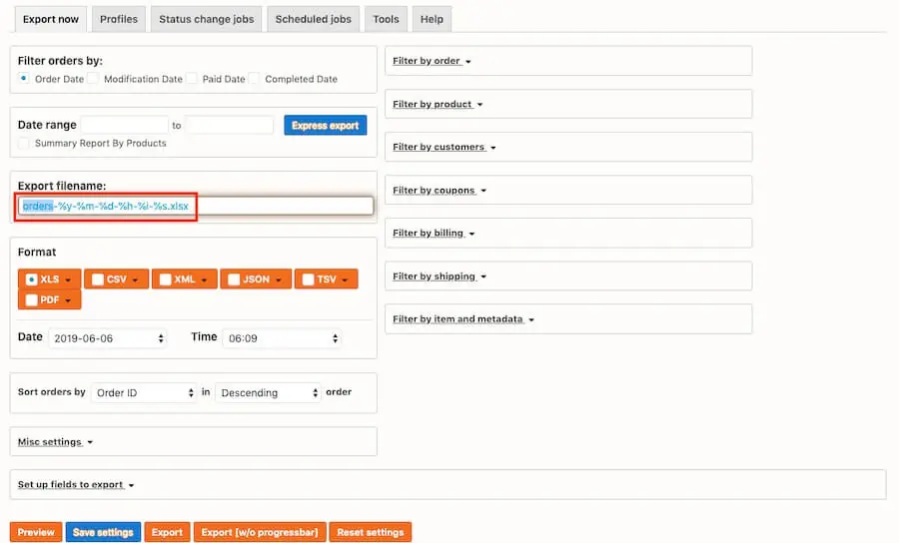Expand Filter by billing section
Viewport: 899px width, 543px height.
434,234
